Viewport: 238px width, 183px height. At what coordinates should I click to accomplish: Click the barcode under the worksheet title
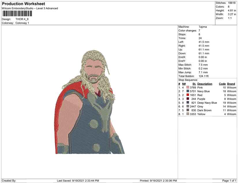pyautogui.click(x=17, y=14)
